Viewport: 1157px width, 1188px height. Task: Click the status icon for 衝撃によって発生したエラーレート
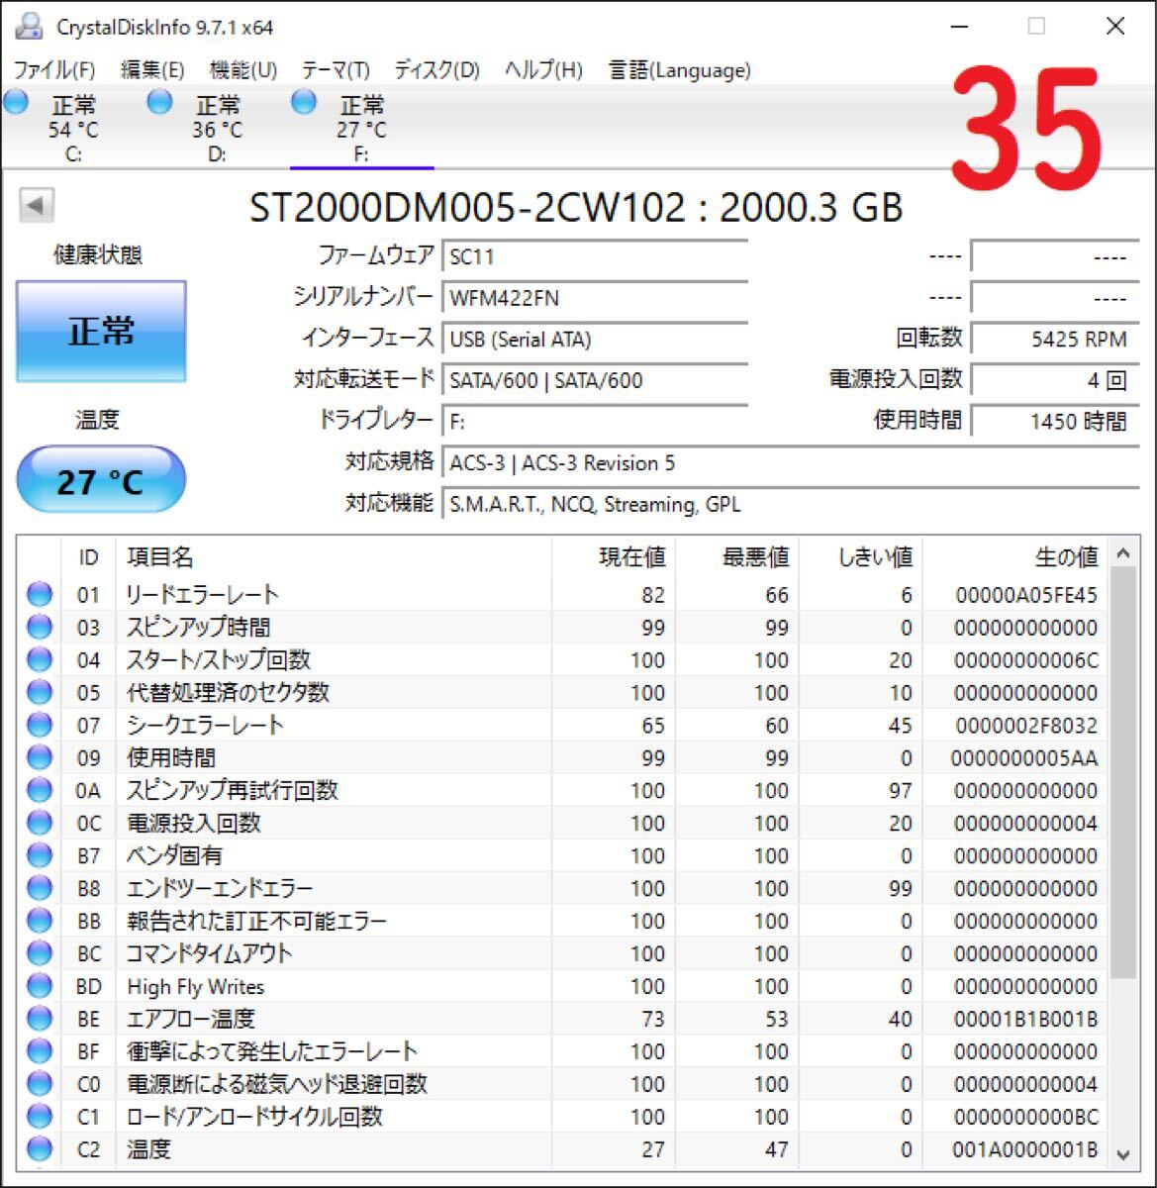(x=40, y=1051)
